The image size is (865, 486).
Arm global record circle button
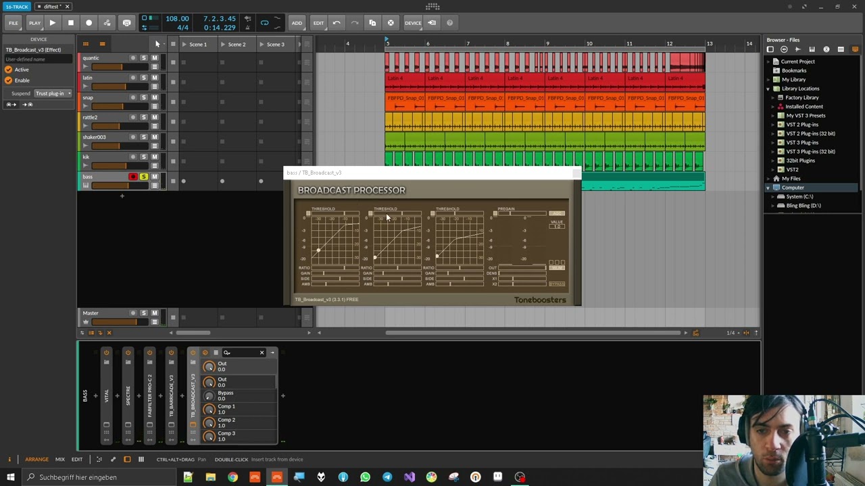point(89,23)
